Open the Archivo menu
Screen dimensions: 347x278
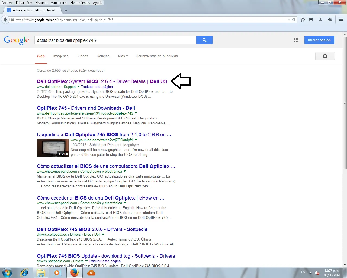click(x=7, y=3)
